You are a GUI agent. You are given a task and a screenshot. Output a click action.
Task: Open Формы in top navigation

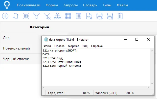[x=52, y=5]
